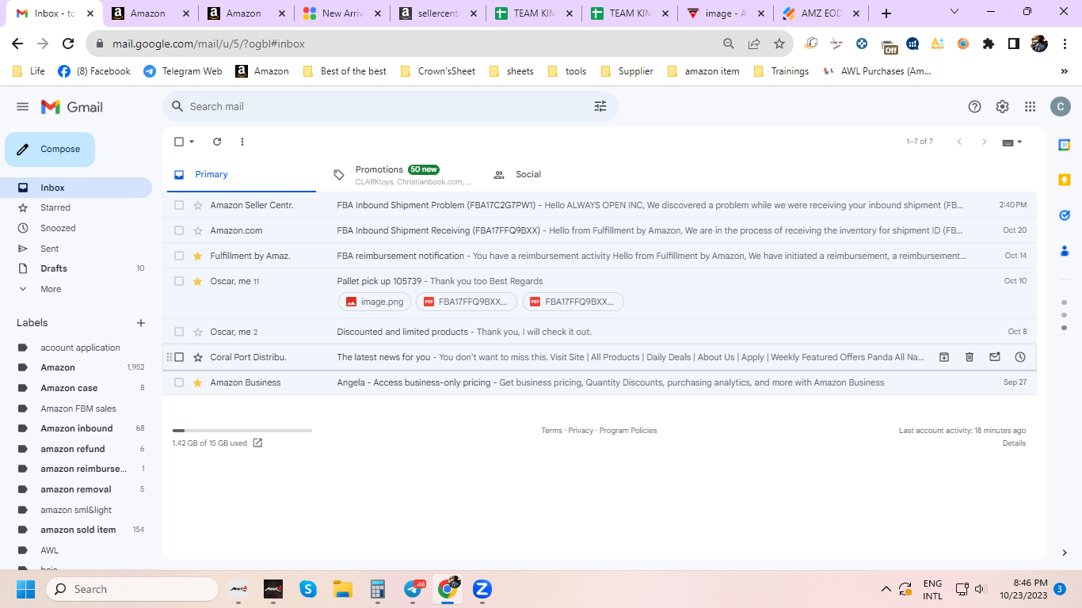Show the side panel with bottom-right arrow

click(x=1065, y=553)
